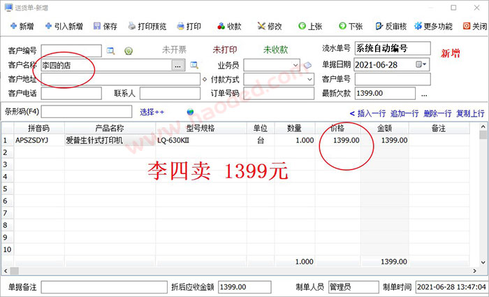Expand the 付款方式 (Payment method) dropdown
This screenshot has width=489, height=297.
tap(308, 79)
